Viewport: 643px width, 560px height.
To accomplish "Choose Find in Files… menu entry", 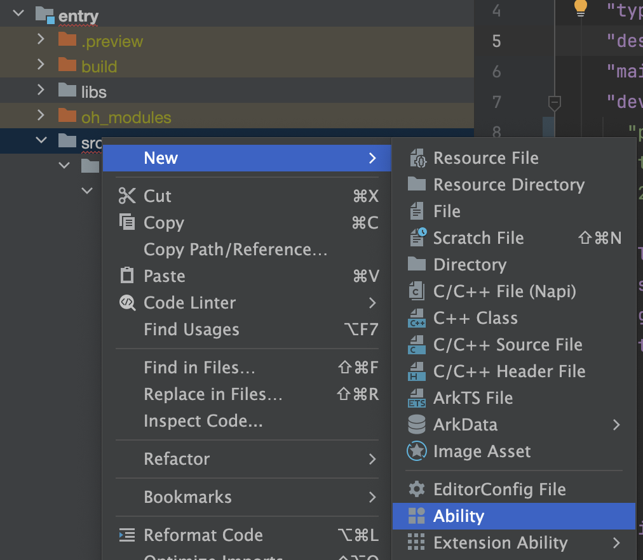I will pyautogui.click(x=247, y=368).
